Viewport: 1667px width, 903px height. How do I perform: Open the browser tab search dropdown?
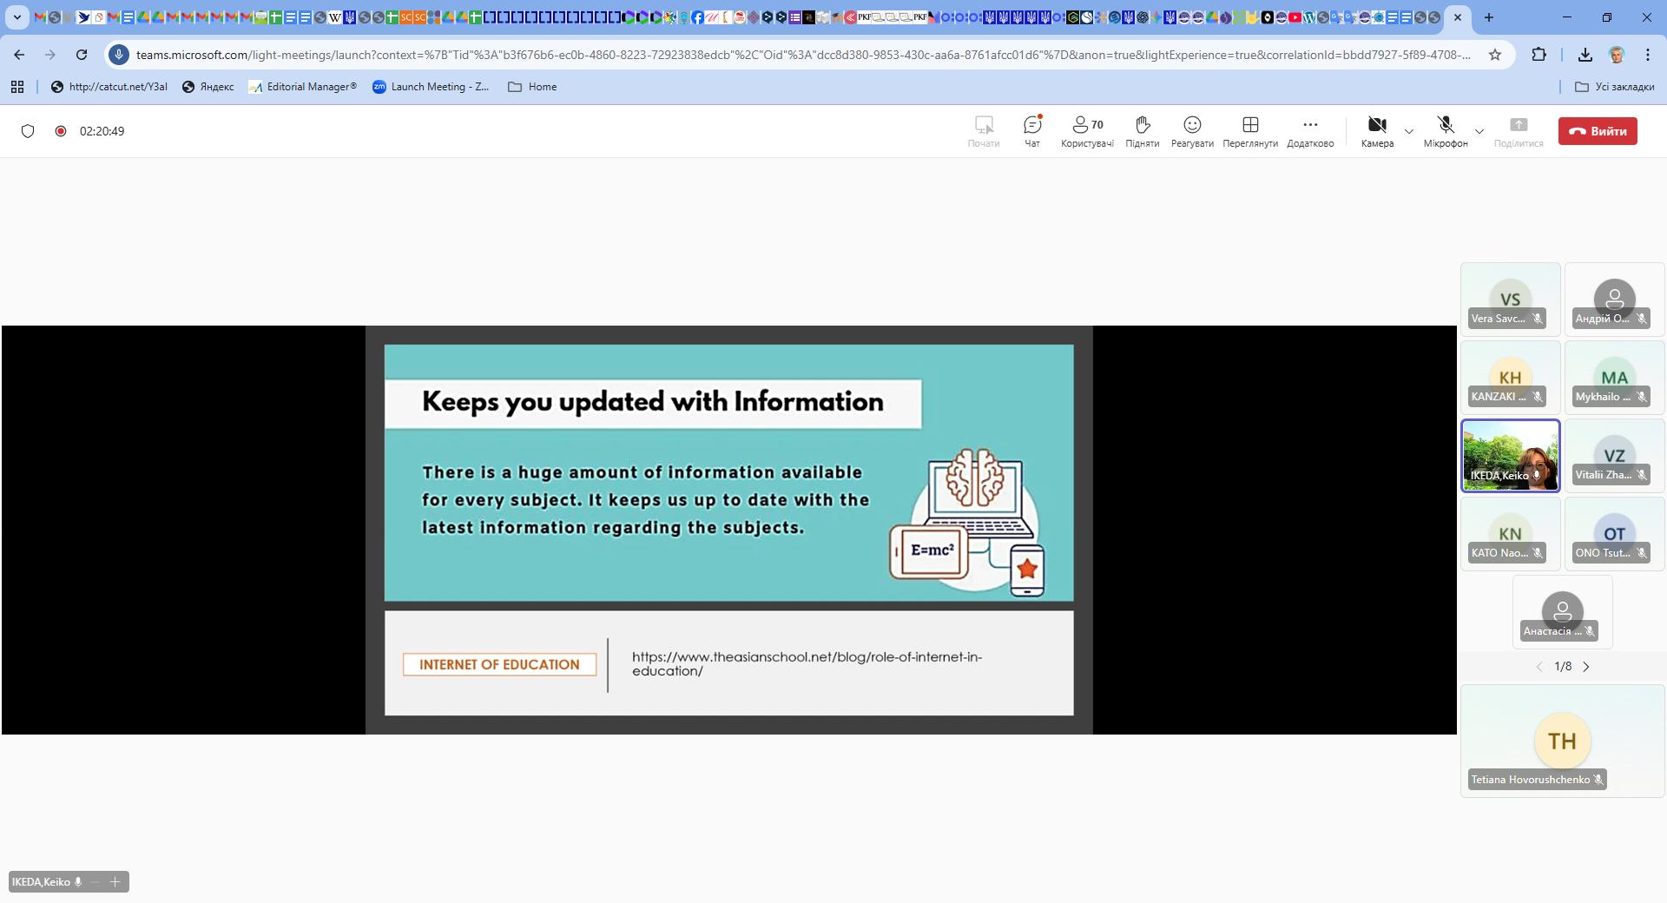point(16,17)
